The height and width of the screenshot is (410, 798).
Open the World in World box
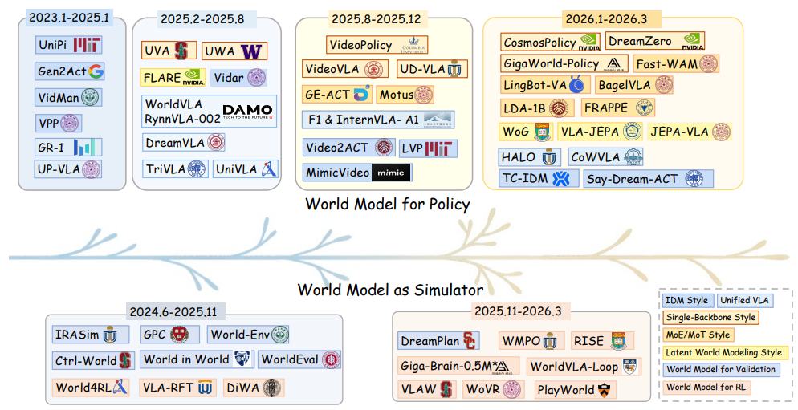[197, 359]
